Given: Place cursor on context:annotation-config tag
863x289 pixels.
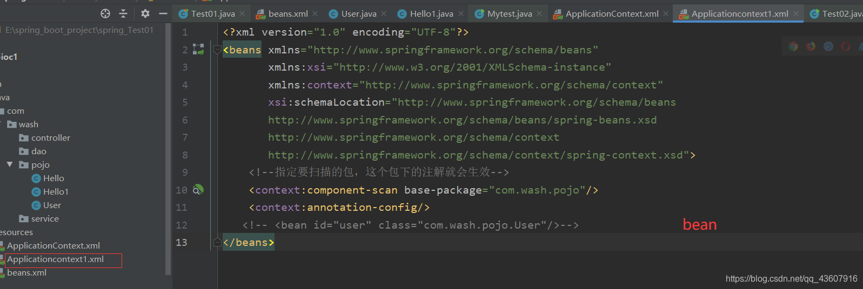Looking at the screenshot, I should point(339,208).
